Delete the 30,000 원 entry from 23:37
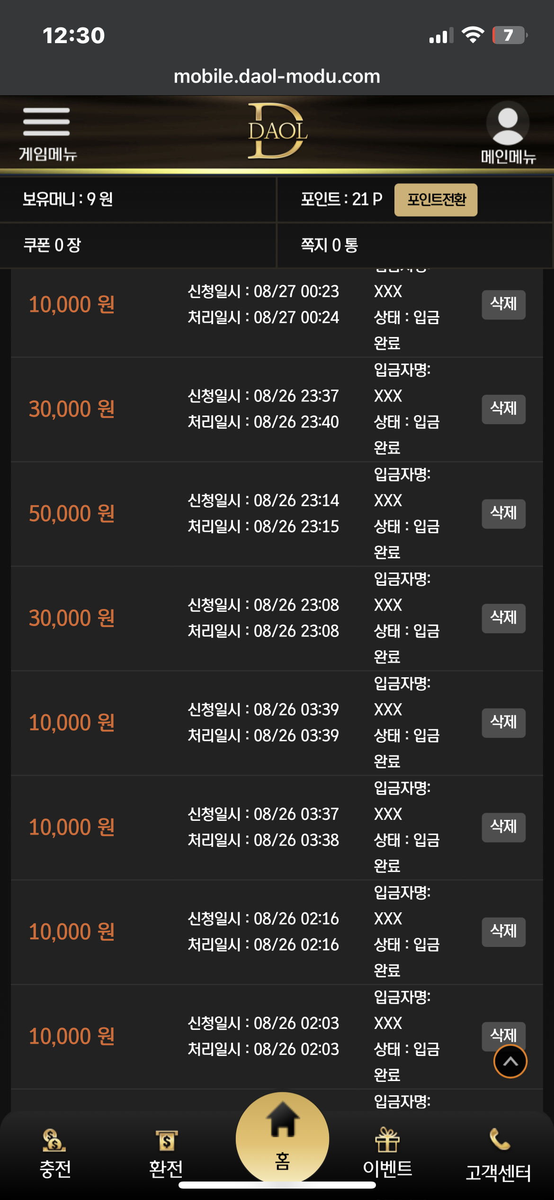The width and height of the screenshot is (554, 1200). [504, 409]
